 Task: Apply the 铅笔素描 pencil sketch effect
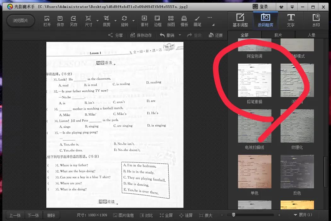255,80
